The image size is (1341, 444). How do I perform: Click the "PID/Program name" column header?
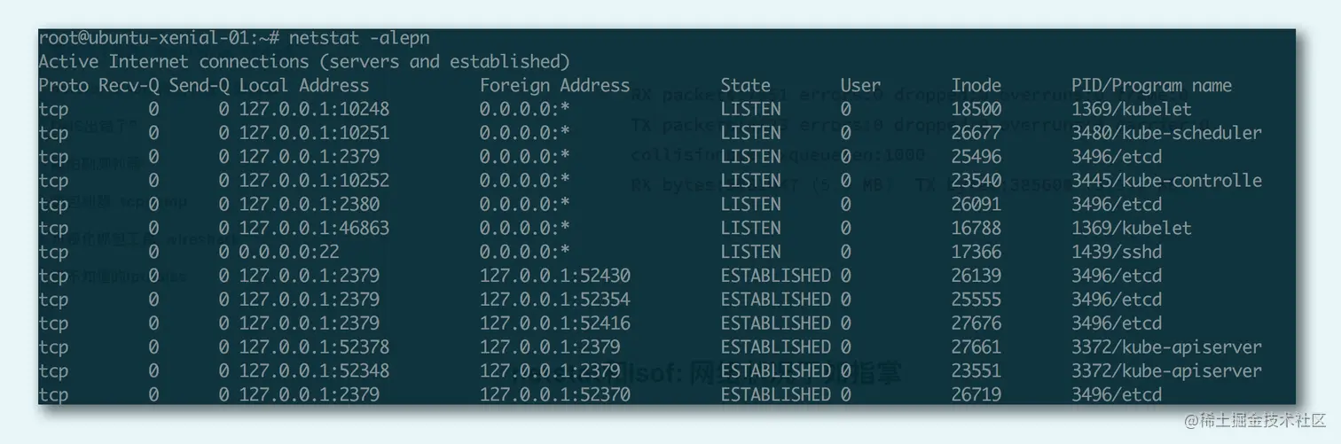click(x=1151, y=86)
